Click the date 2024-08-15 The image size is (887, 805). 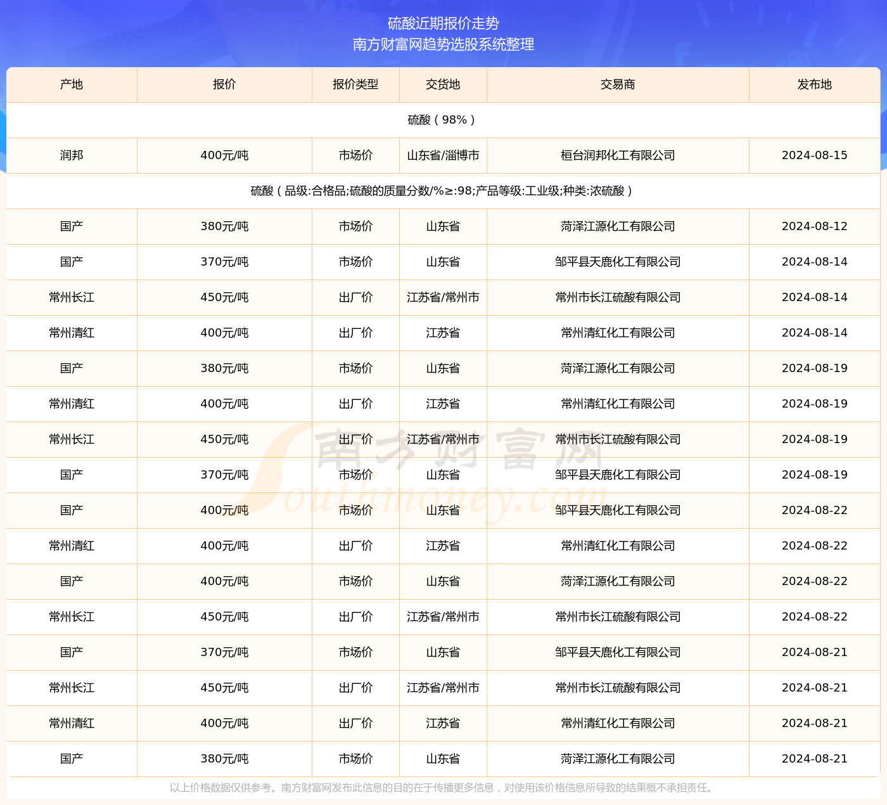point(815,155)
